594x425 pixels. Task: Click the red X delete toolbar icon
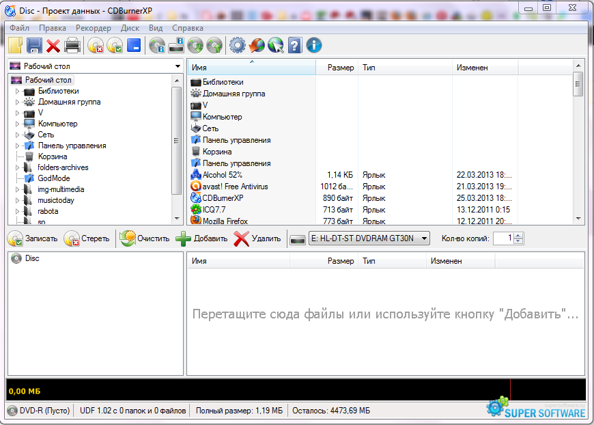point(53,46)
